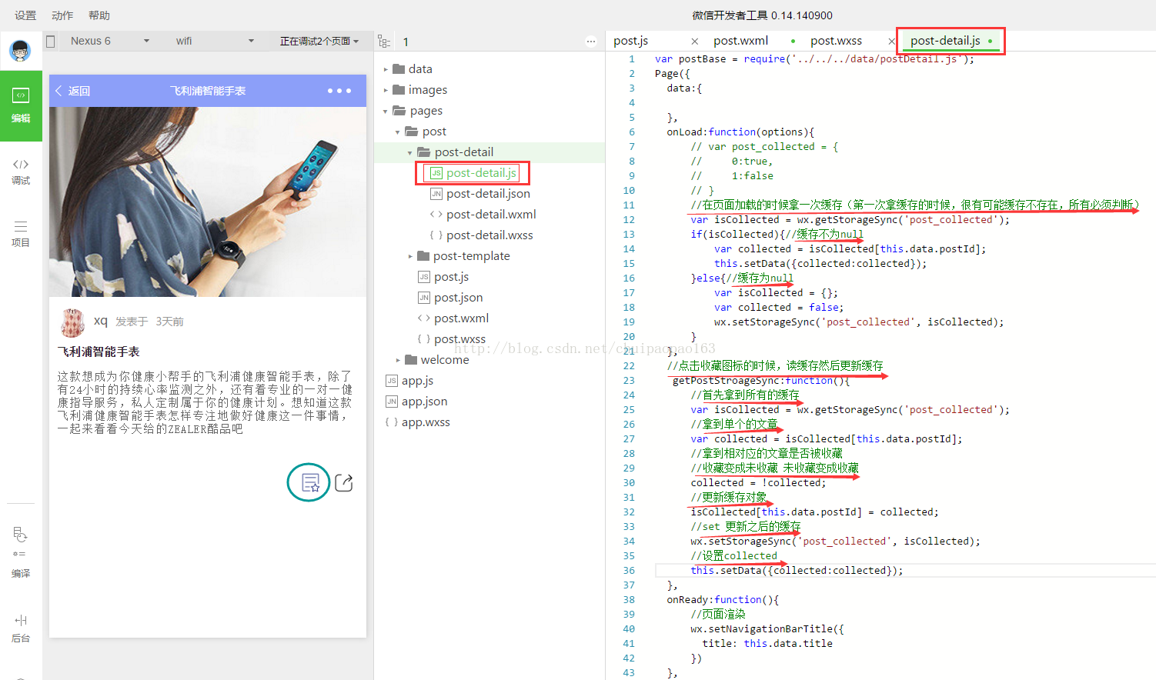1156x680 pixels.
Task: Switch to the post.js editor tab
Action: tap(631, 41)
